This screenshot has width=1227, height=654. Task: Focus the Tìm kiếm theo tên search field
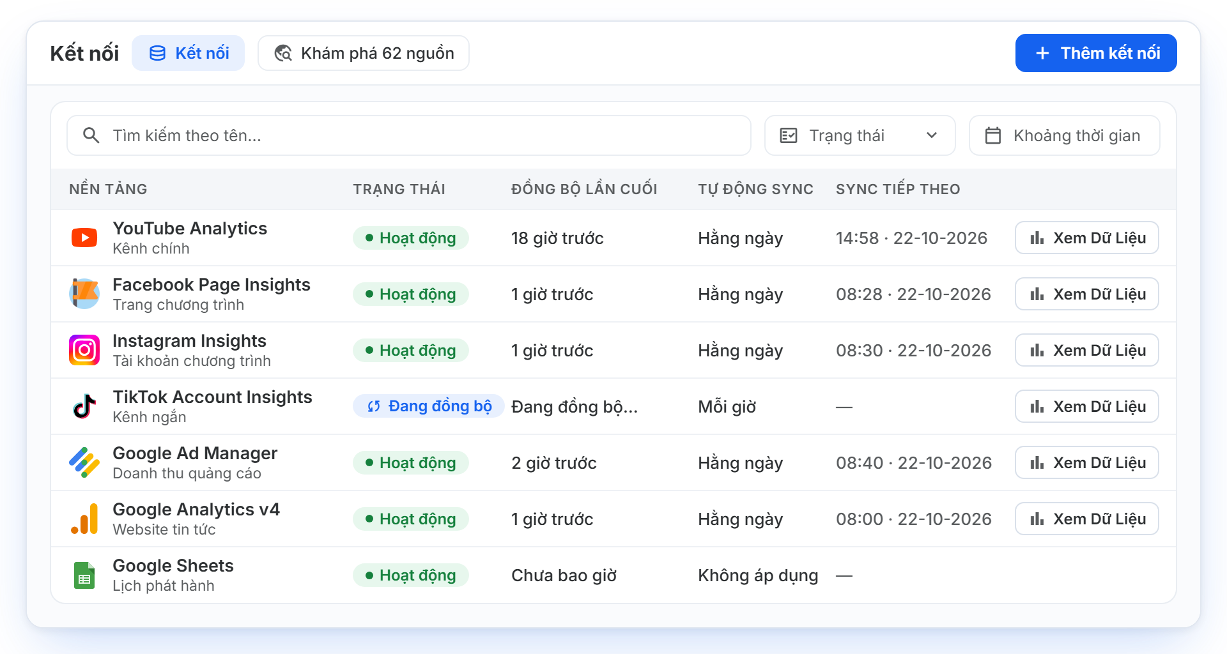pyautogui.click(x=409, y=135)
